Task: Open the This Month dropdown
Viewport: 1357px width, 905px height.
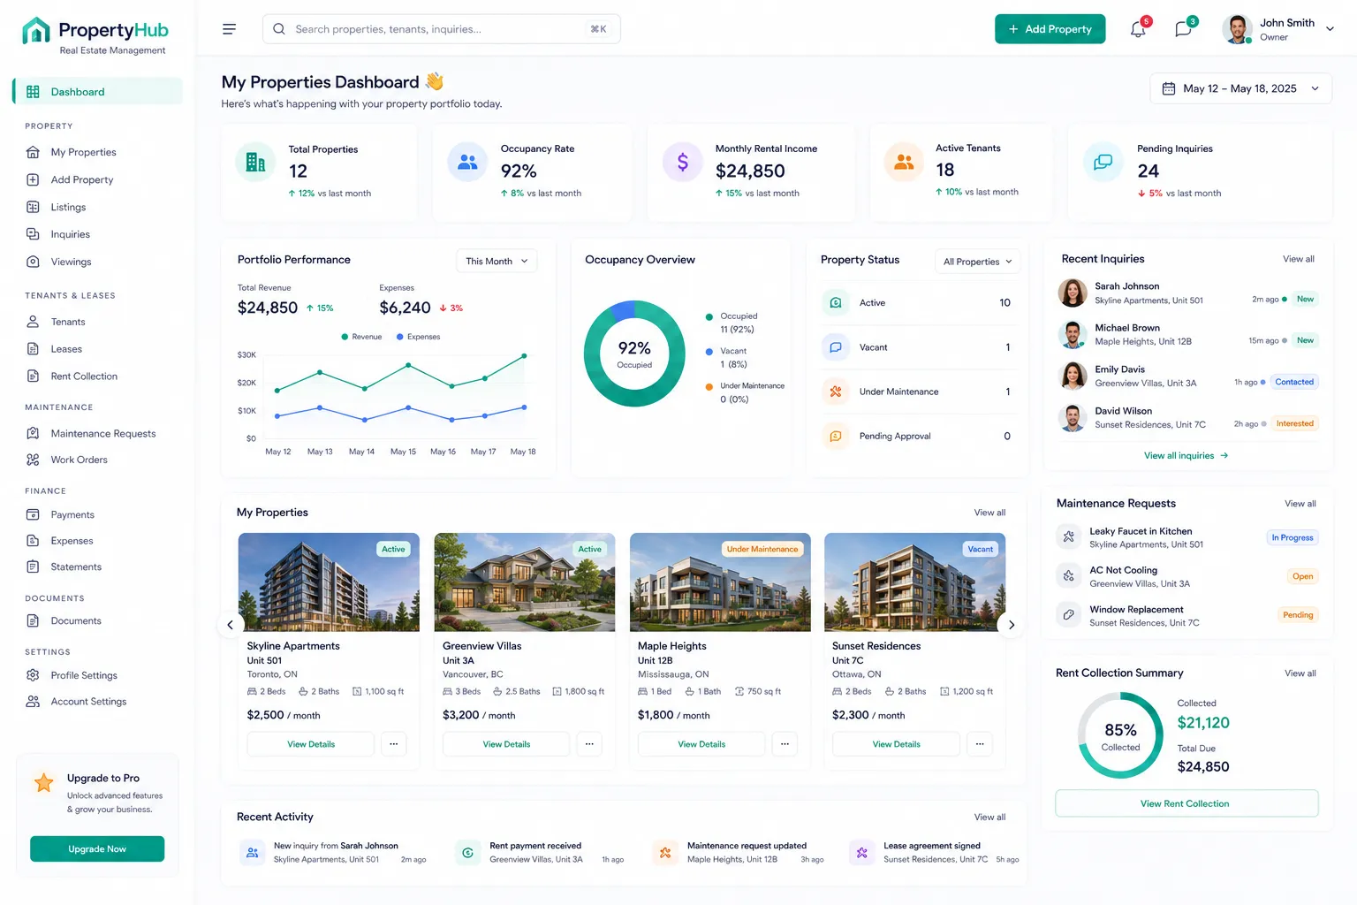Action: pyautogui.click(x=497, y=262)
